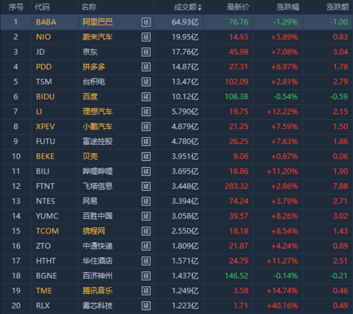353x314 pixels.
Task: Click the 延 delay icon in the BILI row
Action: pyautogui.click(x=146, y=171)
